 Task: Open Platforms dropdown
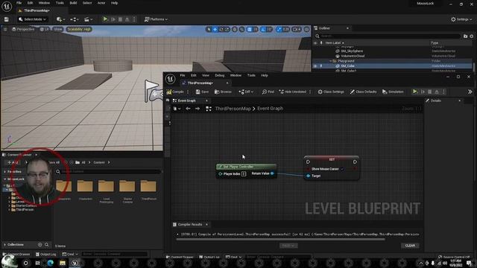tap(156, 19)
